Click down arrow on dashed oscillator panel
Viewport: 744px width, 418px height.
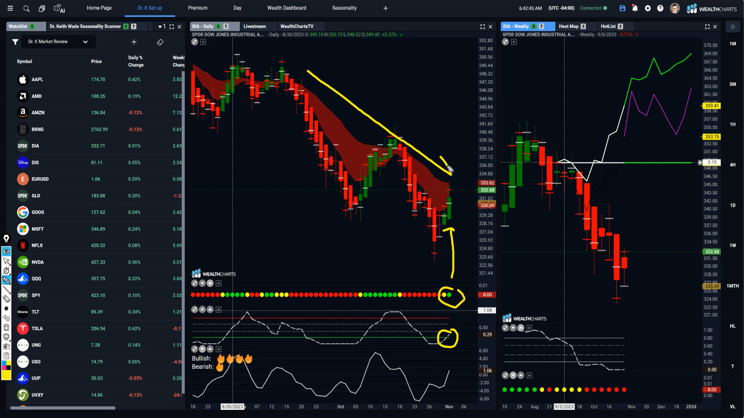202,310
